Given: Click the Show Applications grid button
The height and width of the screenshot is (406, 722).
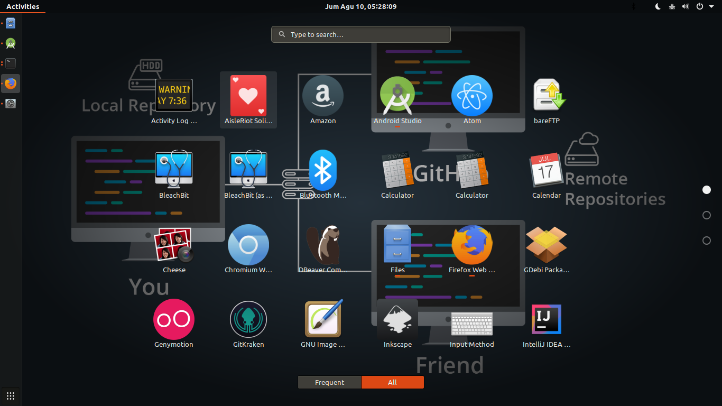Looking at the screenshot, I should 11,396.
